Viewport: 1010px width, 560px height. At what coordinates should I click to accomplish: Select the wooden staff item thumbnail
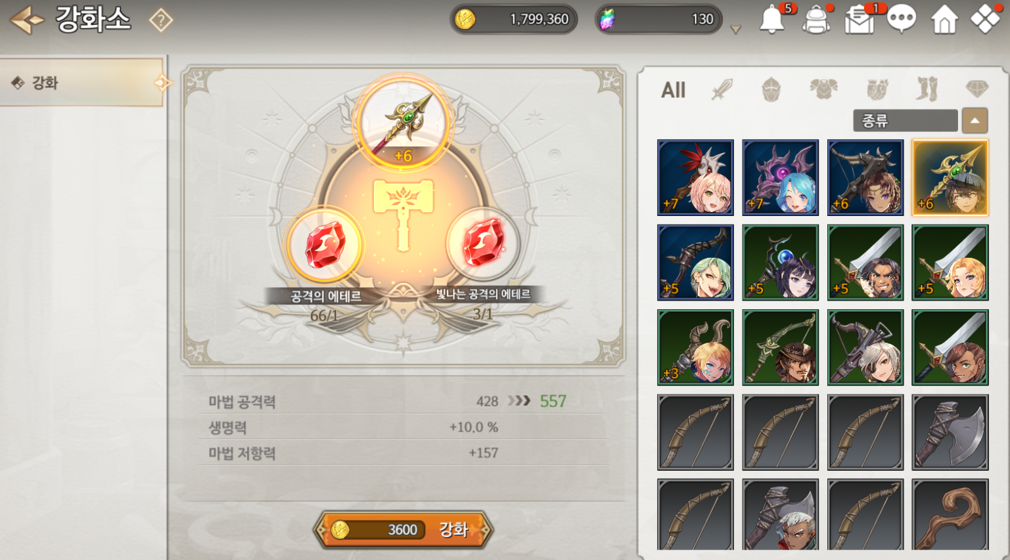(950, 515)
